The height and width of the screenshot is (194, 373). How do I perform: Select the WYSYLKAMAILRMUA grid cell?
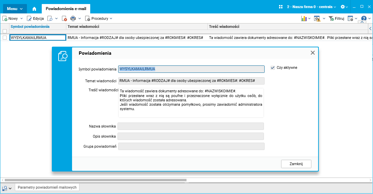tap(38, 38)
